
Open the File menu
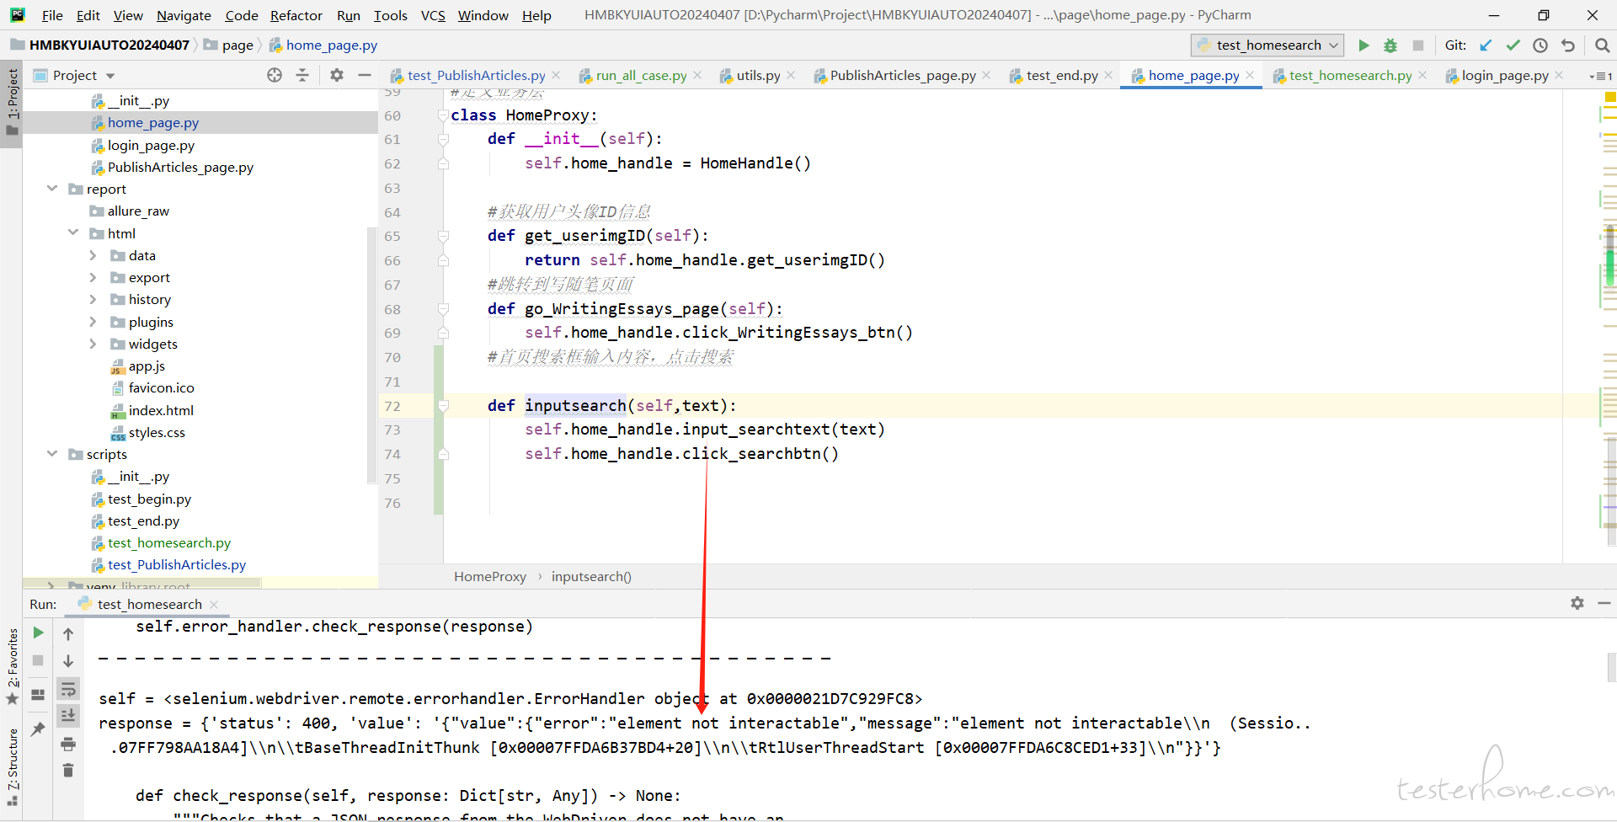coord(52,15)
